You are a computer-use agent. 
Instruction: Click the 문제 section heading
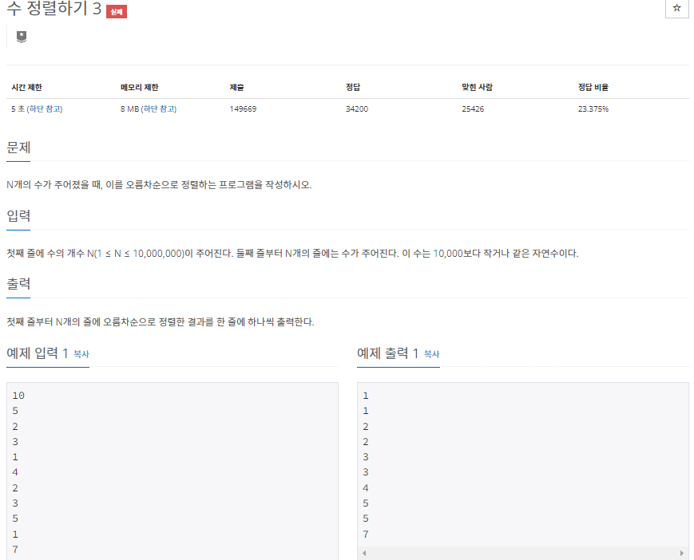[18, 148]
